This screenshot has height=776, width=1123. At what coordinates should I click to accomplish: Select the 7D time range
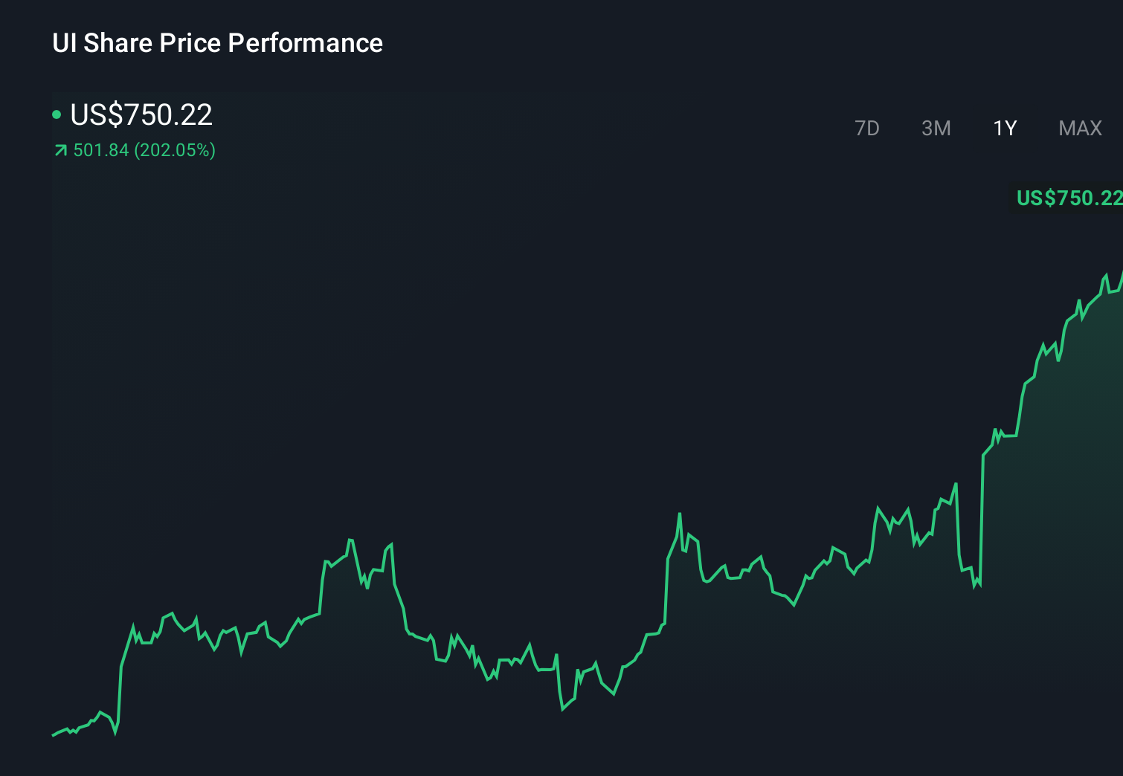point(866,129)
